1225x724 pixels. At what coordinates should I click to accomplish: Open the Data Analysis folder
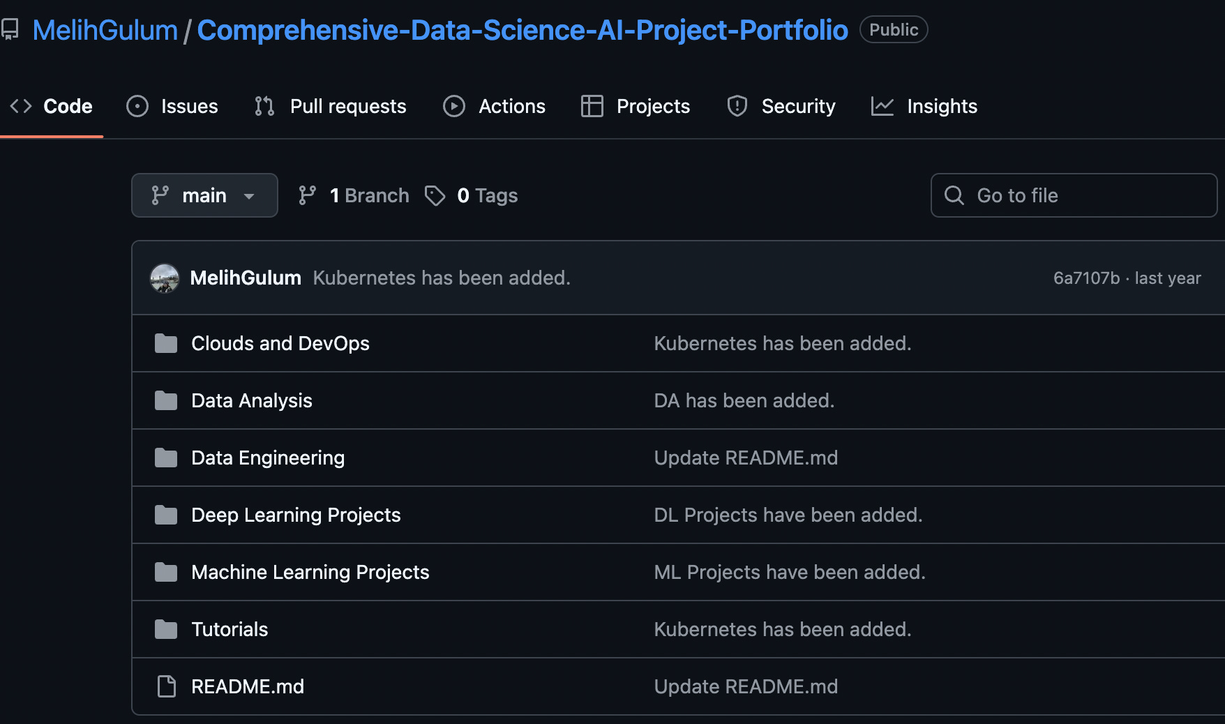(251, 400)
